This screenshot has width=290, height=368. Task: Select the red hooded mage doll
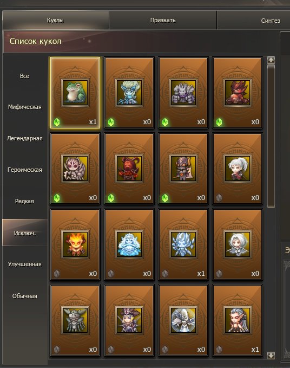coord(129,169)
